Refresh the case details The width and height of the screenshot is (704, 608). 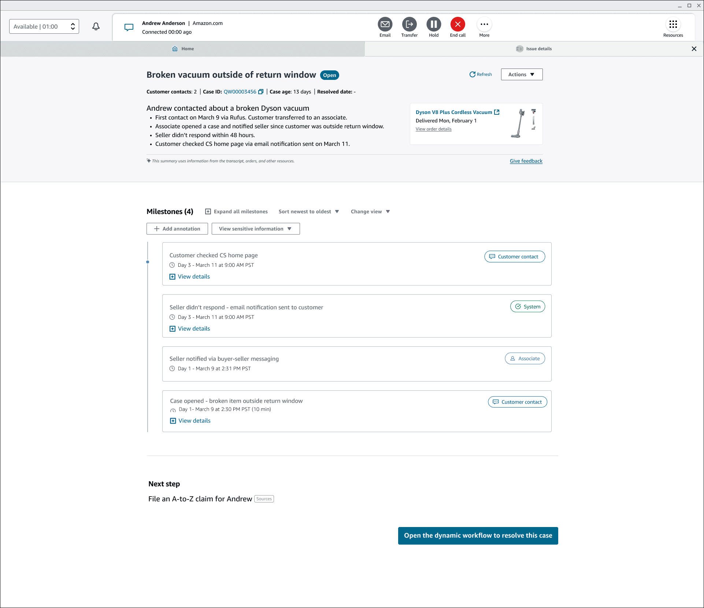pyautogui.click(x=481, y=74)
